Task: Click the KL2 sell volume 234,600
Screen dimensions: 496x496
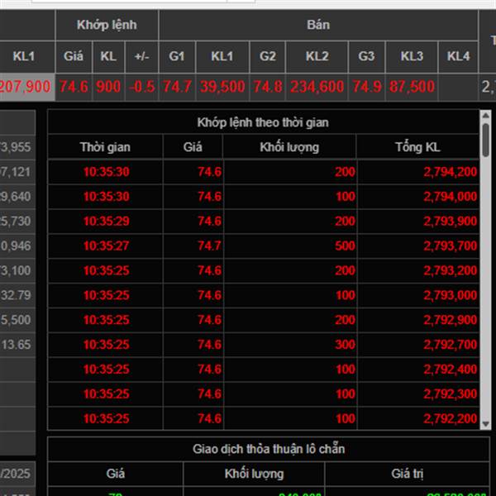Action: pyautogui.click(x=317, y=87)
